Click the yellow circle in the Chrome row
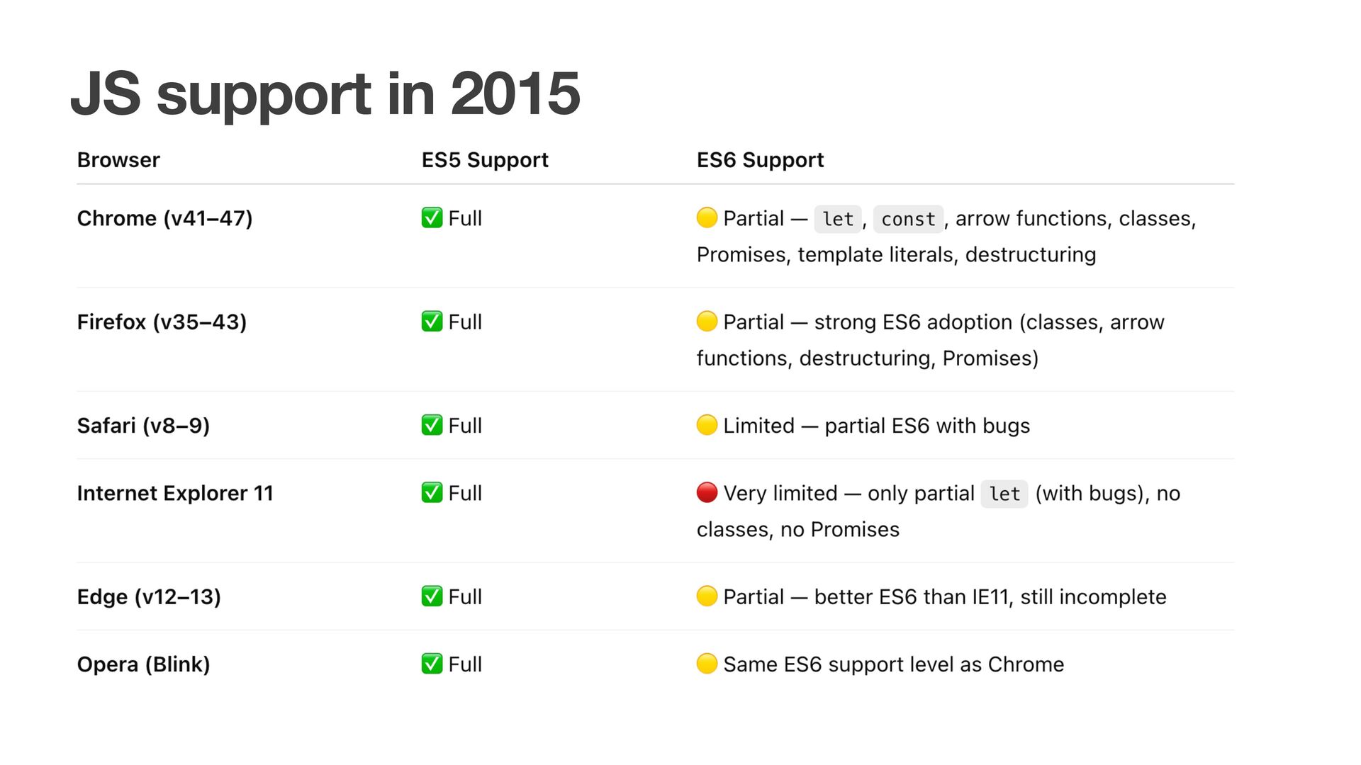This screenshot has height=765, width=1361. point(707,217)
